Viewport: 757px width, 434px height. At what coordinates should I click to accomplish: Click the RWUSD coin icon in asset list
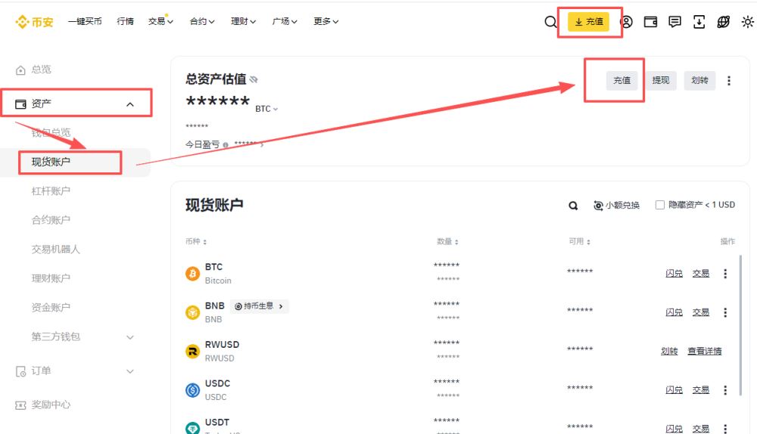tap(192, 351)
